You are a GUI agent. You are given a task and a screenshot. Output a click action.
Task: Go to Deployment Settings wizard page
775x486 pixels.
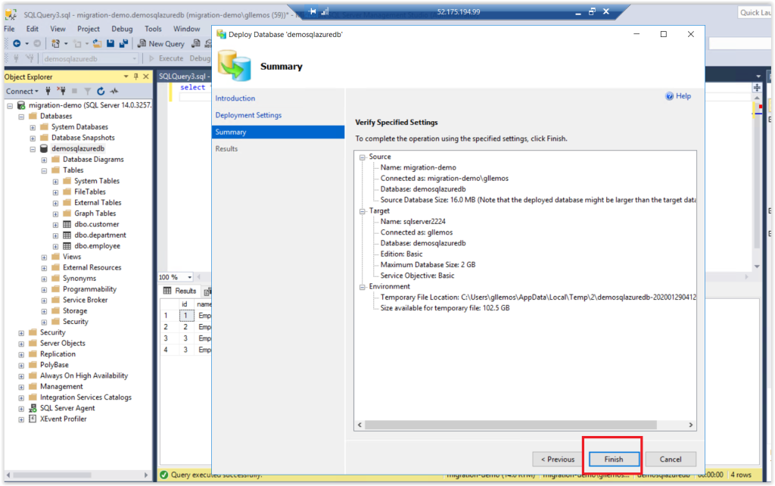pos(248,115)
